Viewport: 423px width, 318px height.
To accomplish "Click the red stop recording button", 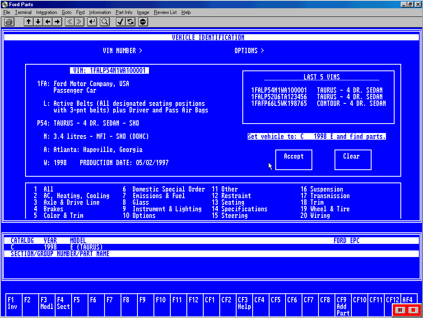I will click(x=413, y=310).
